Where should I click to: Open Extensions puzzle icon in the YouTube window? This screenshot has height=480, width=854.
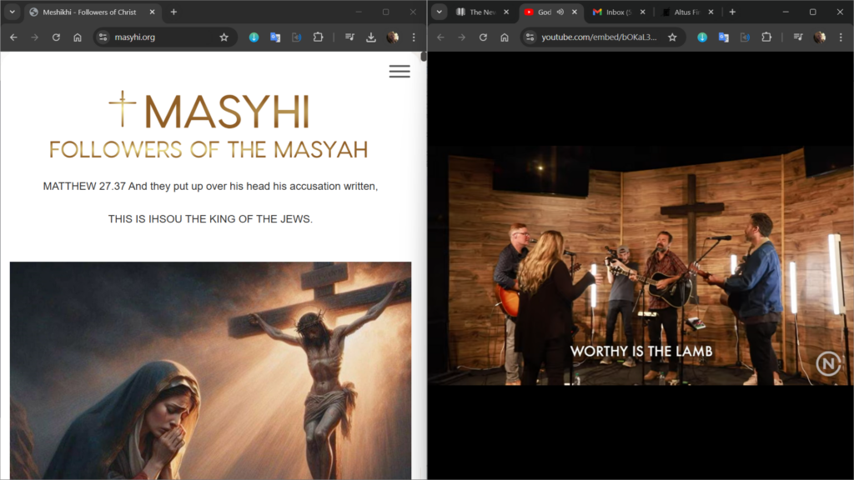[766, 37]
